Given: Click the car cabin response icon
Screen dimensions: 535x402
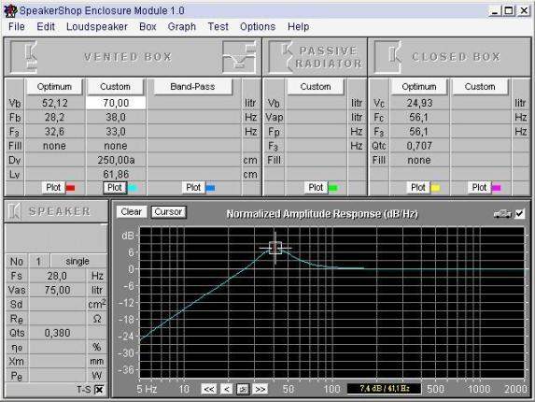Looking at the screenshot, I should click(x=502, y=214).
